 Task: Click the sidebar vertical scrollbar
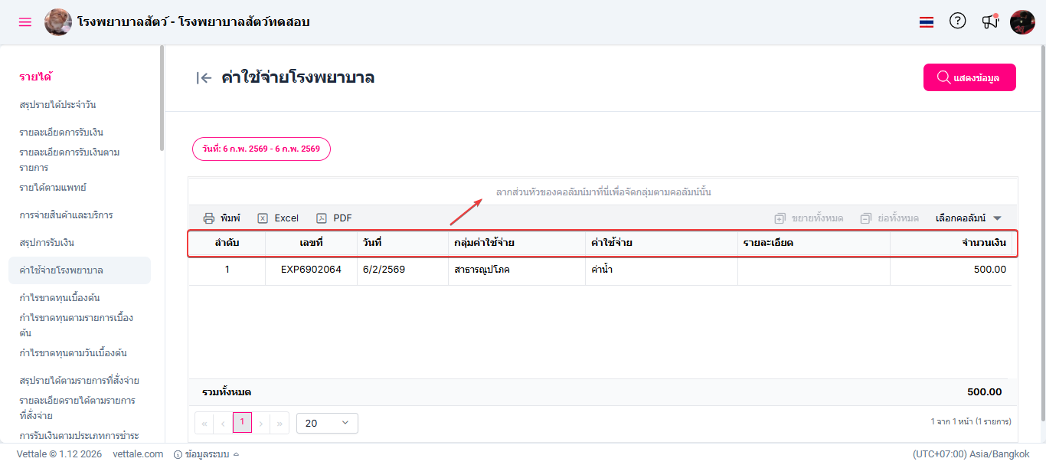(162, 100)
